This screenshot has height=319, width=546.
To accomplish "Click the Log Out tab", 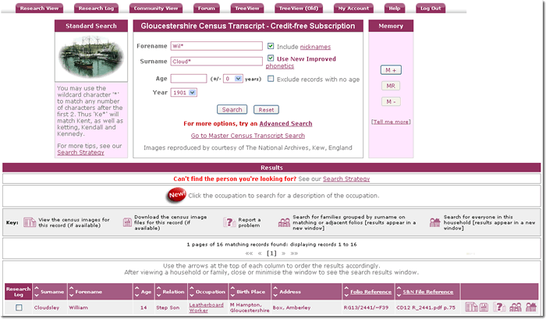I will 431,9.
